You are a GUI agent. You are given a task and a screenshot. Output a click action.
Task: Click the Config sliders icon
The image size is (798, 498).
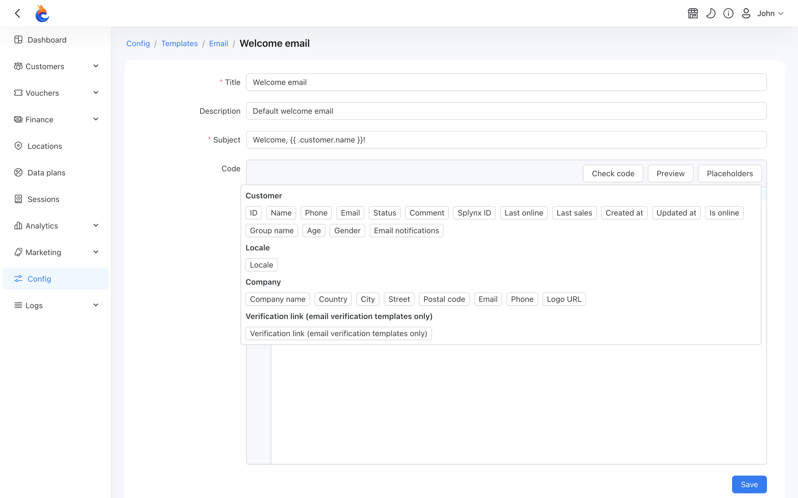(19, 279)
